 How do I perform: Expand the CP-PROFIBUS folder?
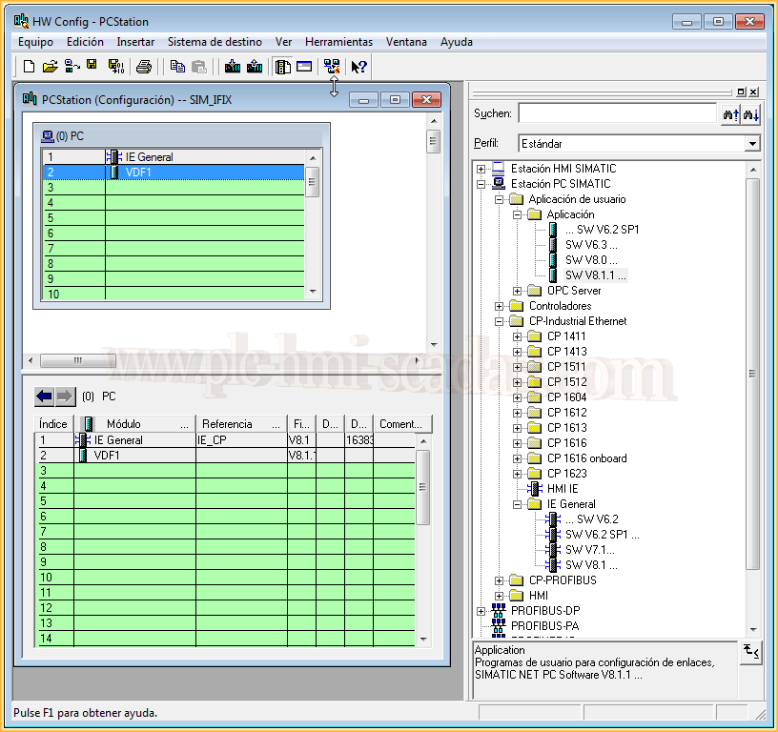(499, 580)
